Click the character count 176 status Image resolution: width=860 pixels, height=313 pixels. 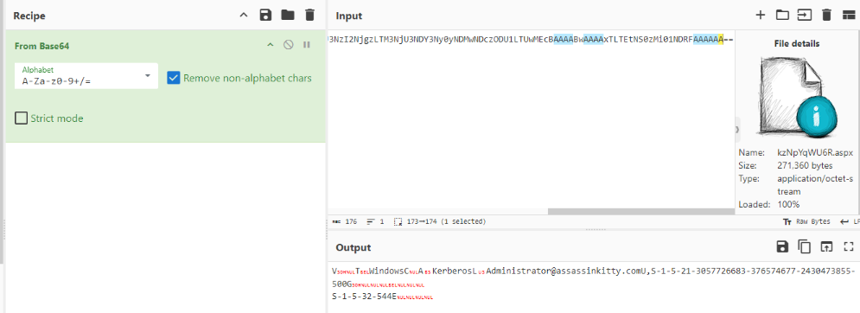[x=345, y=222]
